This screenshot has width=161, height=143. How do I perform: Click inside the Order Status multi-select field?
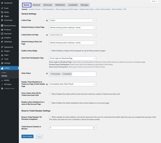tap(73, 74)
